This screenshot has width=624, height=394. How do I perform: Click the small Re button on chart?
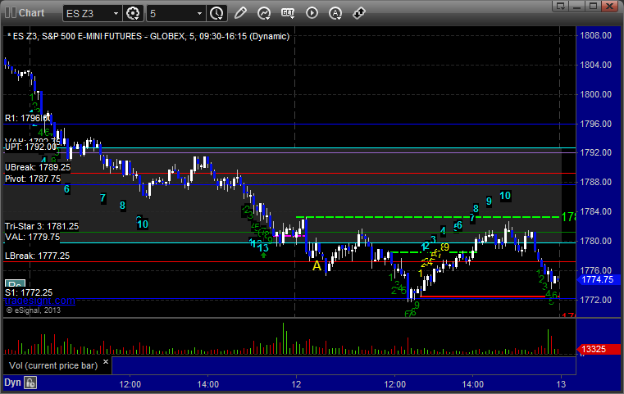point(15,283)
